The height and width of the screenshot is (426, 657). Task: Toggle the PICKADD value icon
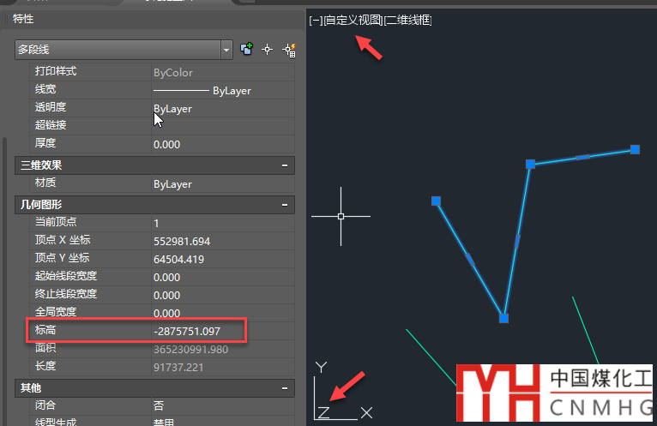tap(246, 49)
